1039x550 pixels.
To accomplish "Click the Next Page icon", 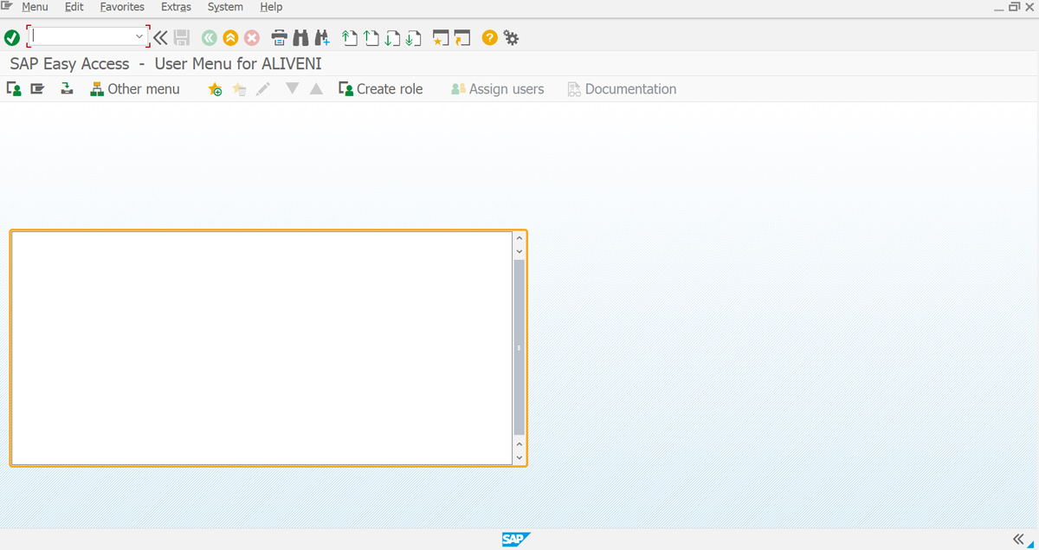I will pos(392,37).
